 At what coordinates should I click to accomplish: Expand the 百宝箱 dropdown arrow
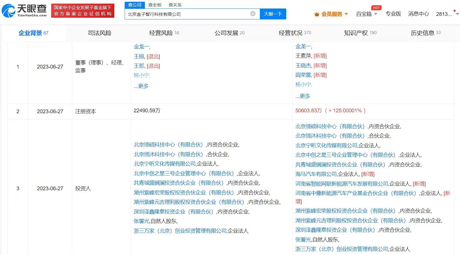[x=375, y=14]
